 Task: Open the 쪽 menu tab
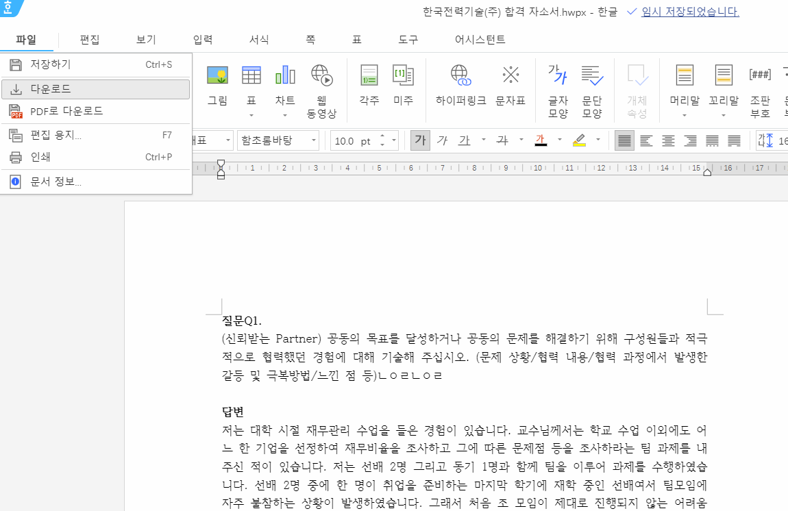click(310, 40)
